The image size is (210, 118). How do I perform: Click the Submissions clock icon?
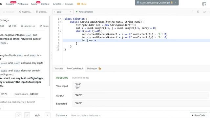pyautogui.click(x=20, y=12)
